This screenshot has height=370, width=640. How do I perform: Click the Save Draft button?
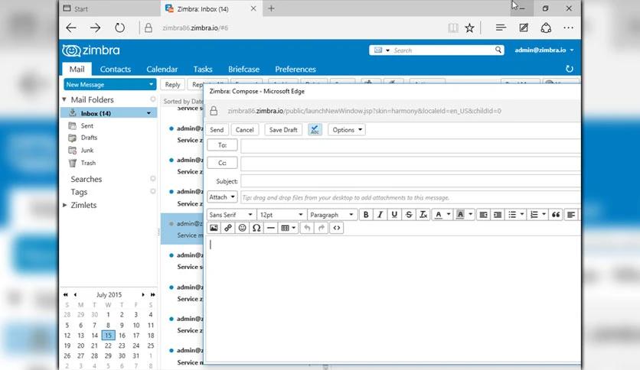(283, 130)
